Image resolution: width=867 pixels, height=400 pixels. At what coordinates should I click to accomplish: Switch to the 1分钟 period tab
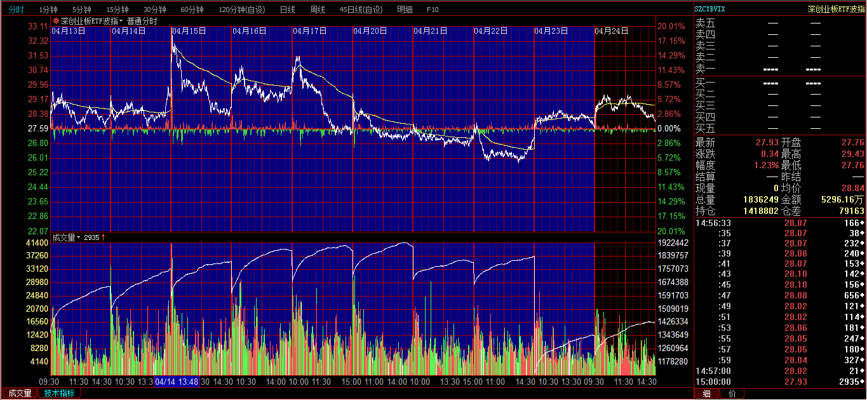(x=48, y=10)
